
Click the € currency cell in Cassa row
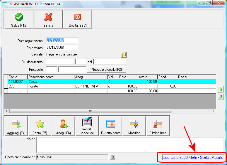click(113, 82)
